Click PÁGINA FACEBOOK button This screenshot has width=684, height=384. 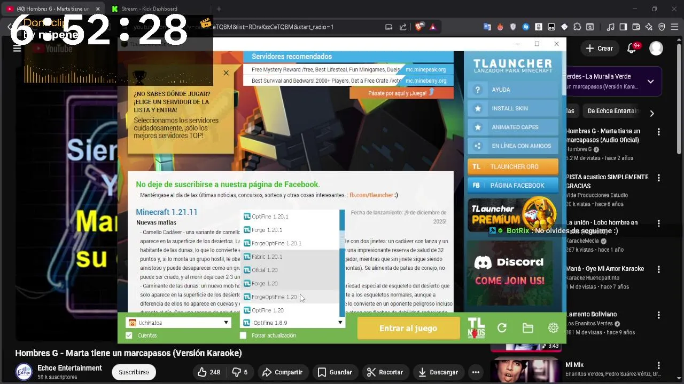513,185
